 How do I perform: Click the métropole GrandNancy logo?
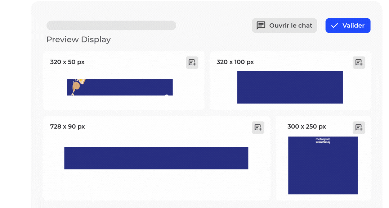click(323, 140)
